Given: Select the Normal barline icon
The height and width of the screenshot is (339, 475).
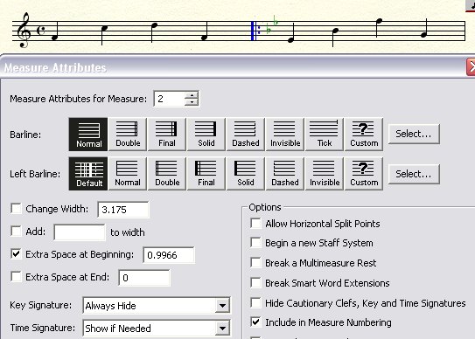Looking at the screenshot, I should point(88,135).
